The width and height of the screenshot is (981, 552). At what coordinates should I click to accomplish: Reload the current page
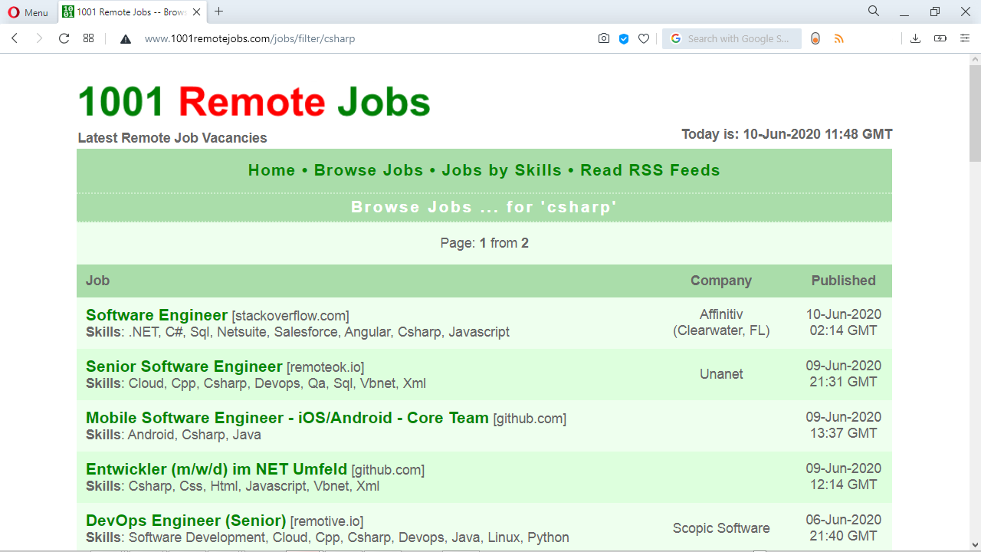64,38
